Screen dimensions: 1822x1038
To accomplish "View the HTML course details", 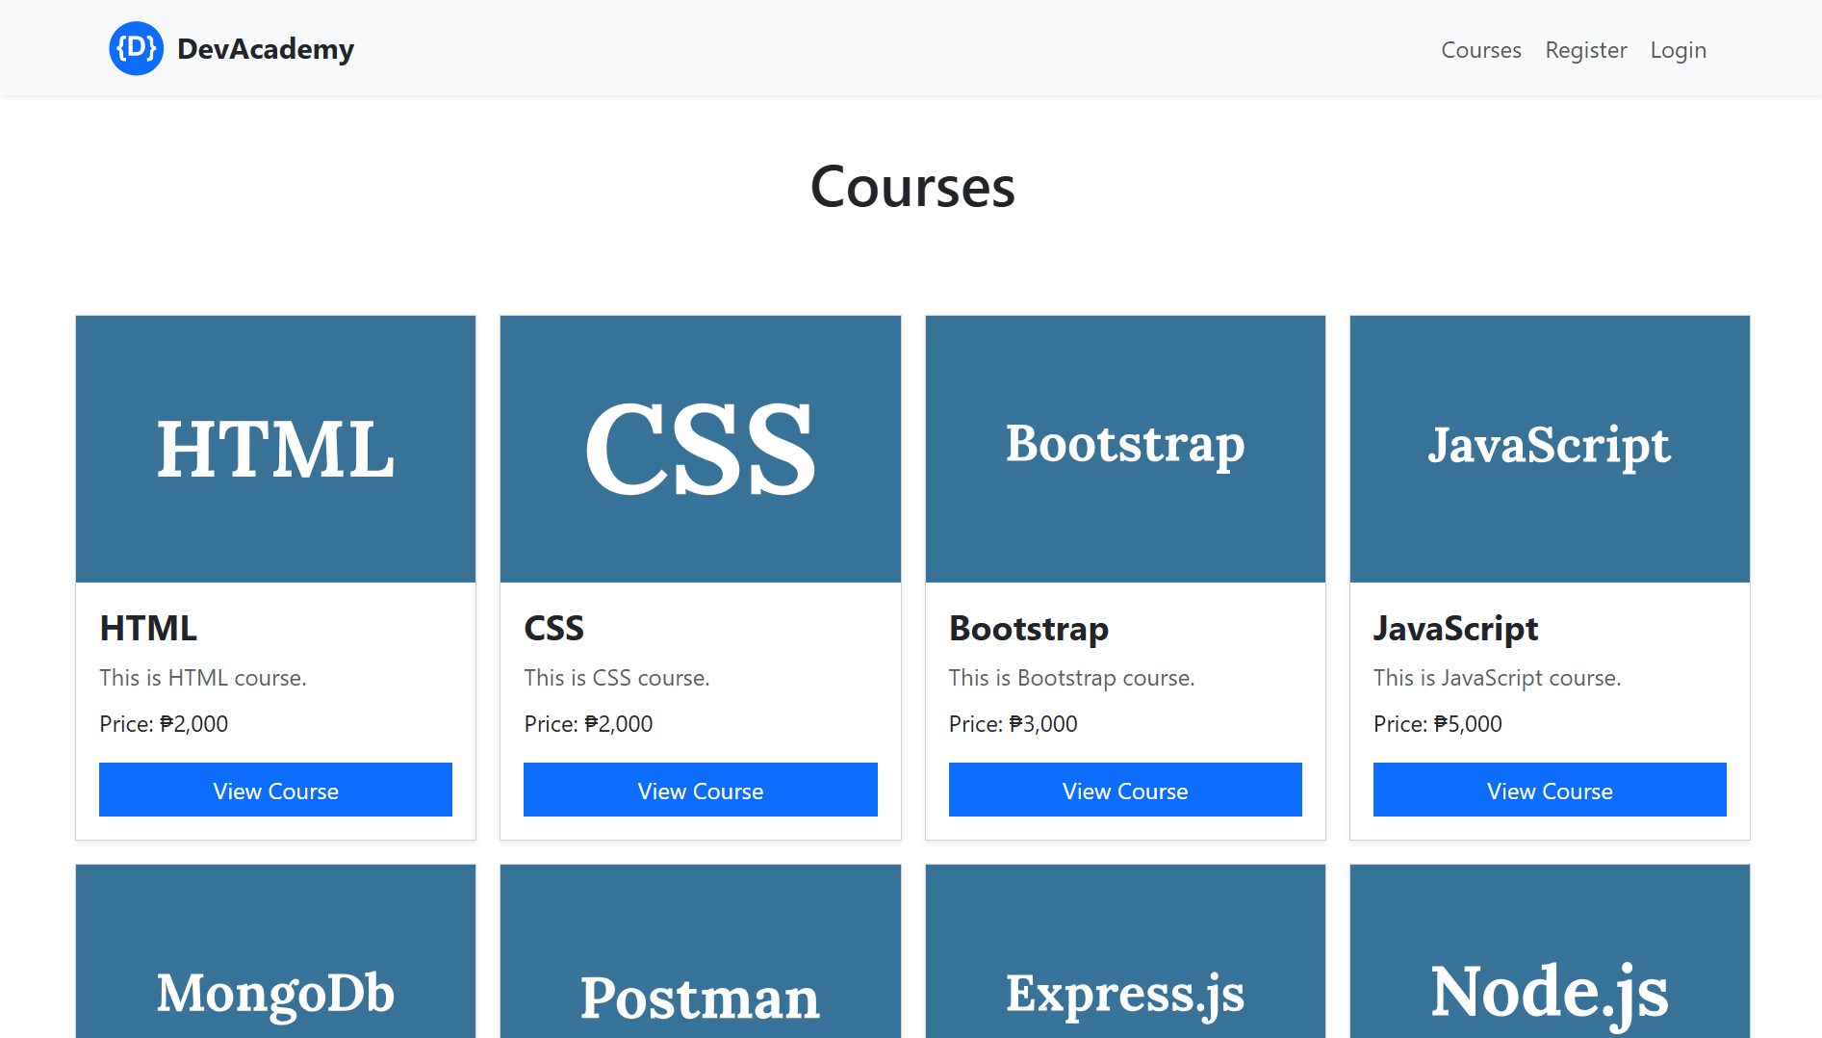I will pyautogui.click(x=275, y=790).
